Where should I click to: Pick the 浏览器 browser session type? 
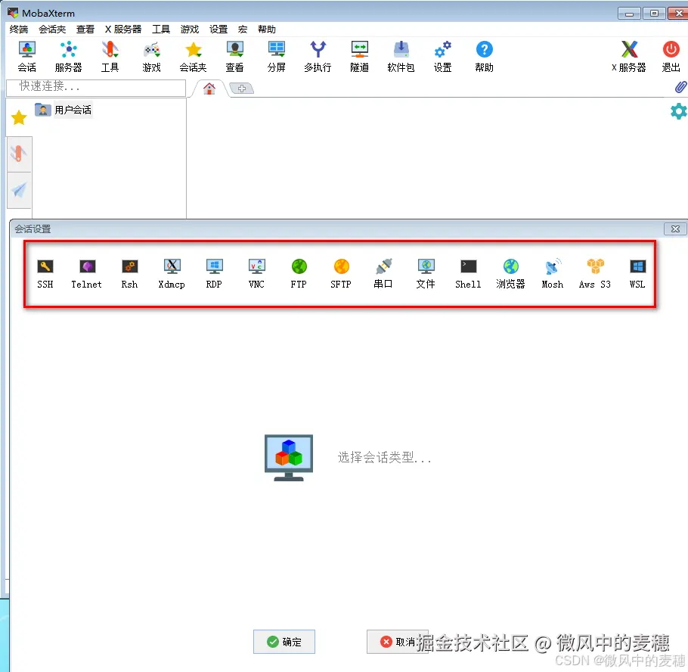[x=510, y=274]
